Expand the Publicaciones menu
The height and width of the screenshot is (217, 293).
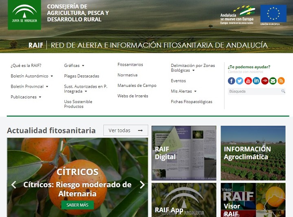tap(26, 97)
